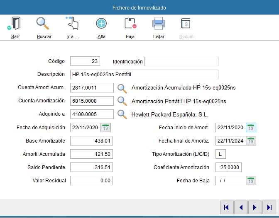Advance to next record
This screenshot has height=218, width=279.
(x=255, y=207)
